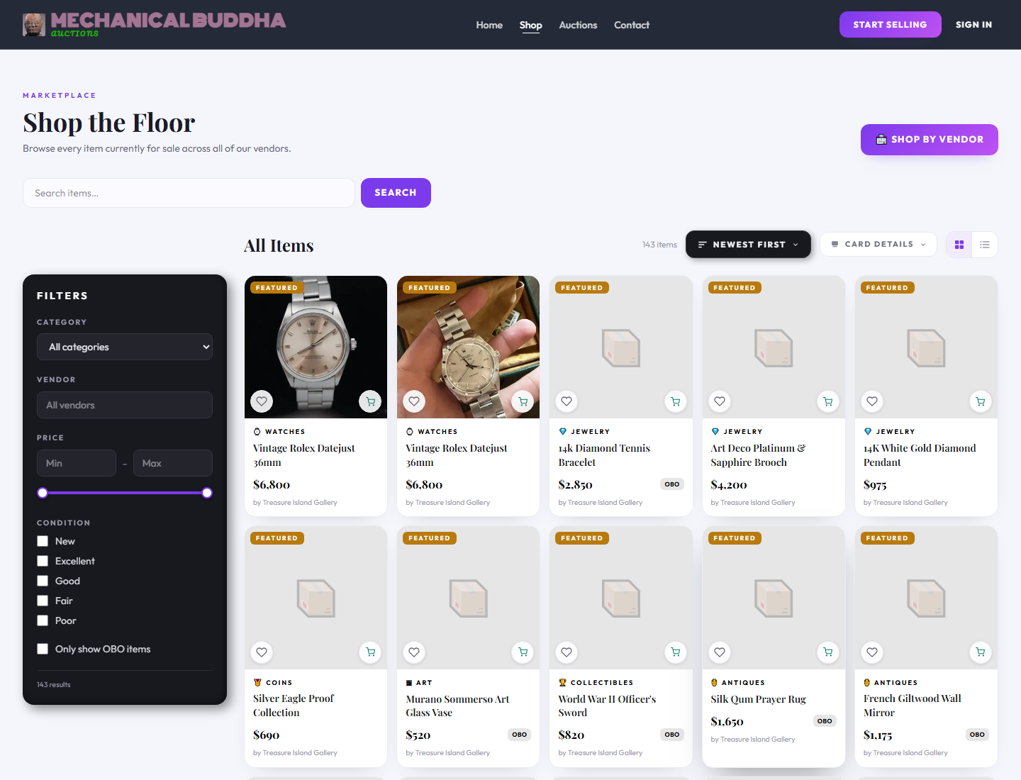
Task: Click the $4,200 price on the Brooch card
Action: (x=729, y=485)
